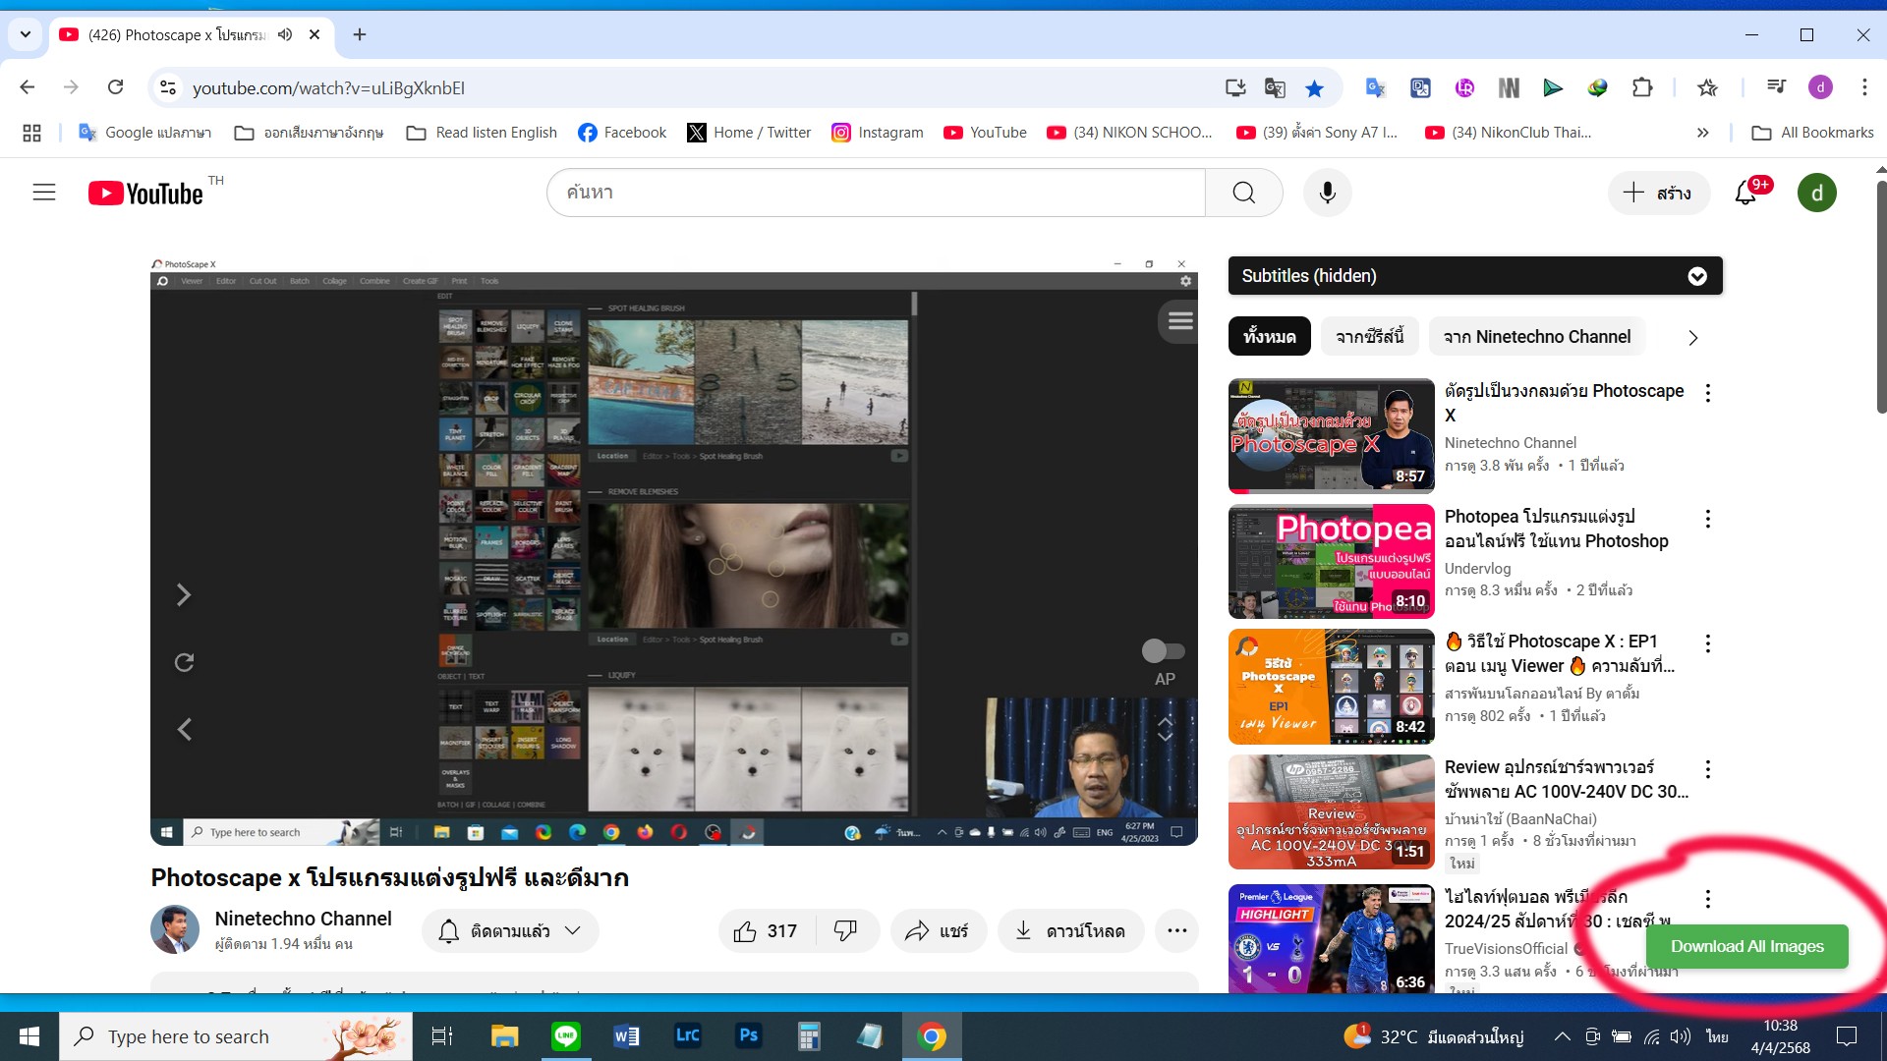Open the Chrome extensions puzzle icon
Viewport: 1887px width, 1061px height.
(1642, 88)
